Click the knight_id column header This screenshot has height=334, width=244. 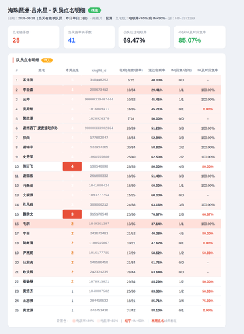coord(99,71)
